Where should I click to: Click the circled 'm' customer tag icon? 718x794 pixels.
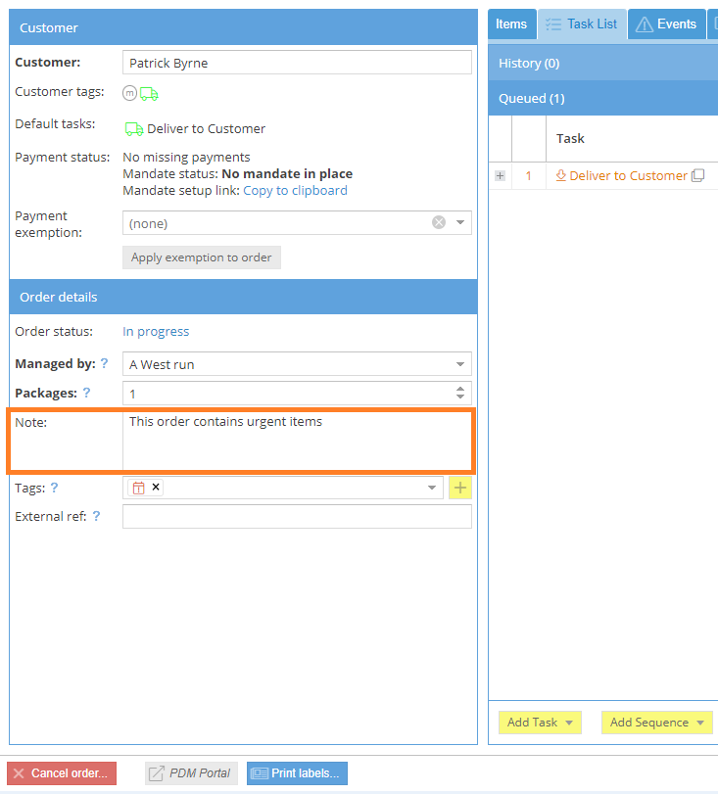click(129, 94)
